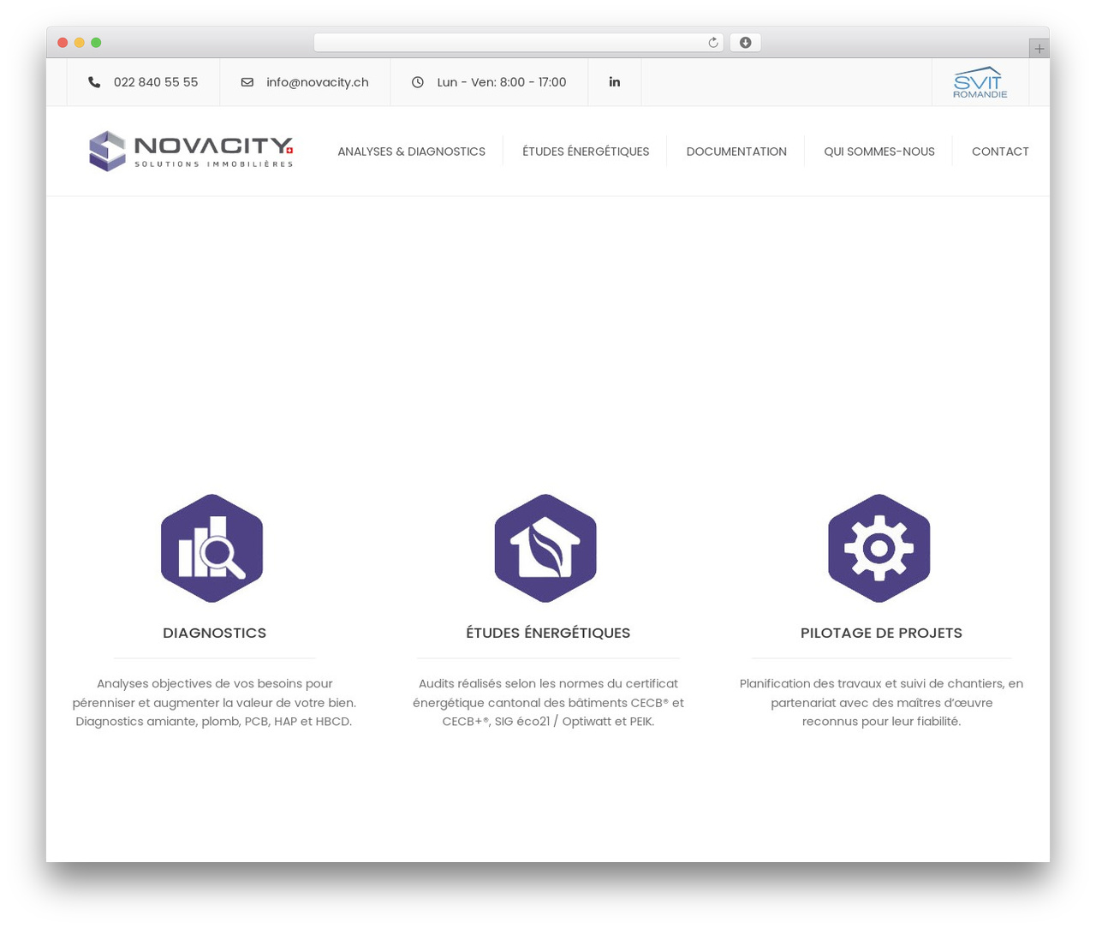Click the DIAGNOSTICS heading

(215, 633)
